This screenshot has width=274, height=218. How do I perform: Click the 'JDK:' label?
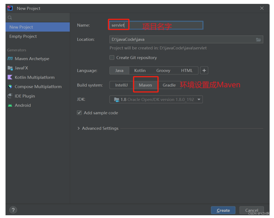click(x=81, y=99)
